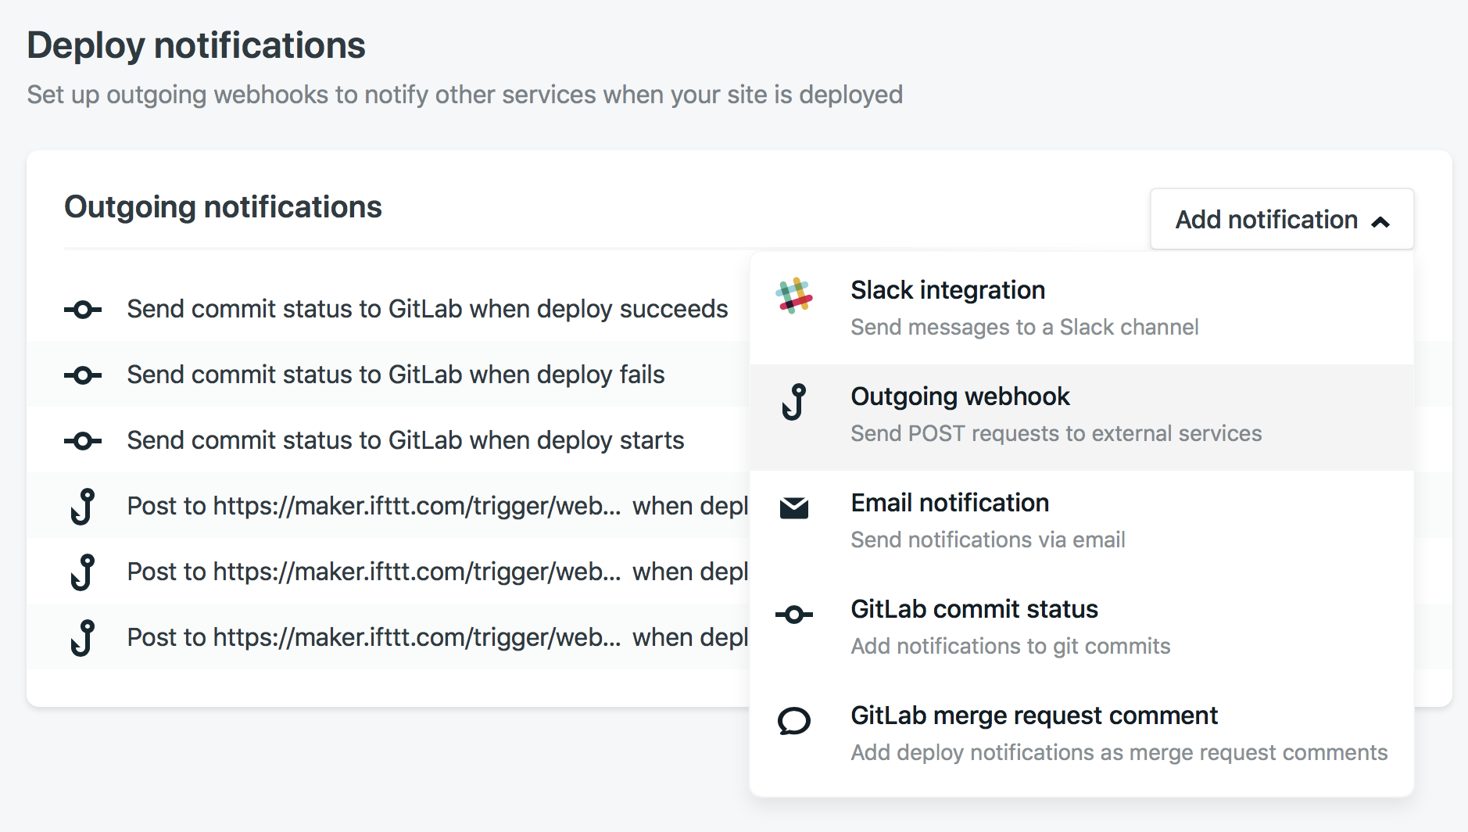The image size is (1468, 832).
Task: Click the hook icon on the first maker.ifttt.com row
Action: coord(82,507)
